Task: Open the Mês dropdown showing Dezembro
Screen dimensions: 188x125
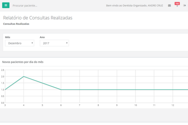Action: pyautogui.click(x=20, y=43)
